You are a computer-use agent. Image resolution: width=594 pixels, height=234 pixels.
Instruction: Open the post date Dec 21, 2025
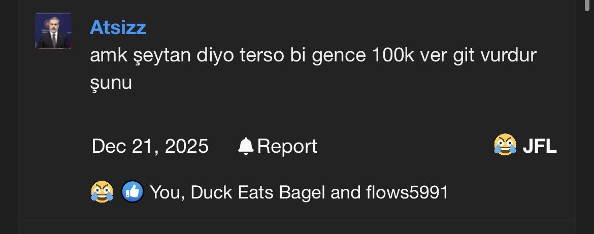coord(150,146)
